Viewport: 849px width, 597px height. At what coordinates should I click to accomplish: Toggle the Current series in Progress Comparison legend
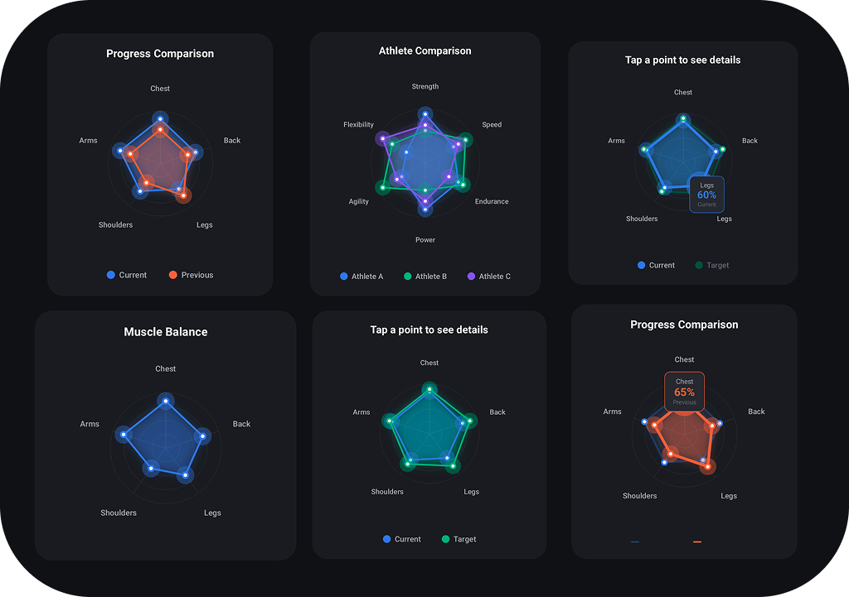[126, 274]
